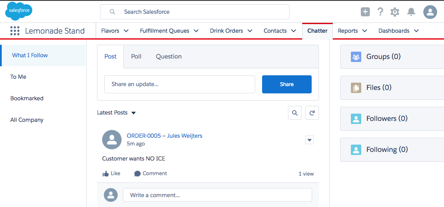Click the Share an update field
The width and height of the screenshot is (444, 207).
[x=179, y=84]
